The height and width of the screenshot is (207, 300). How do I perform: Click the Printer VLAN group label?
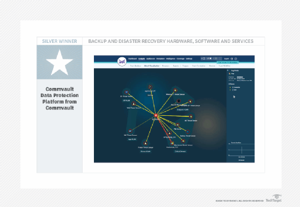coord(145,151)
